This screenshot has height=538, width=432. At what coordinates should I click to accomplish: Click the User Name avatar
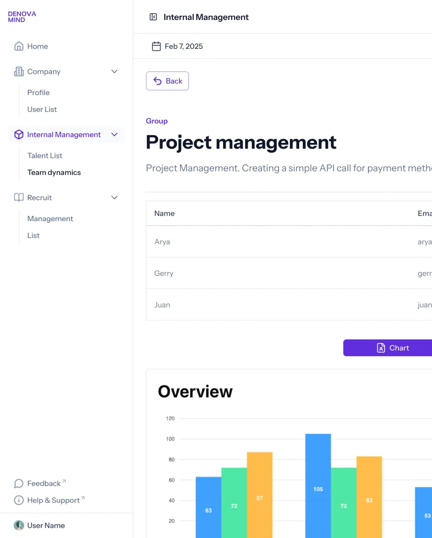(19, 525)
